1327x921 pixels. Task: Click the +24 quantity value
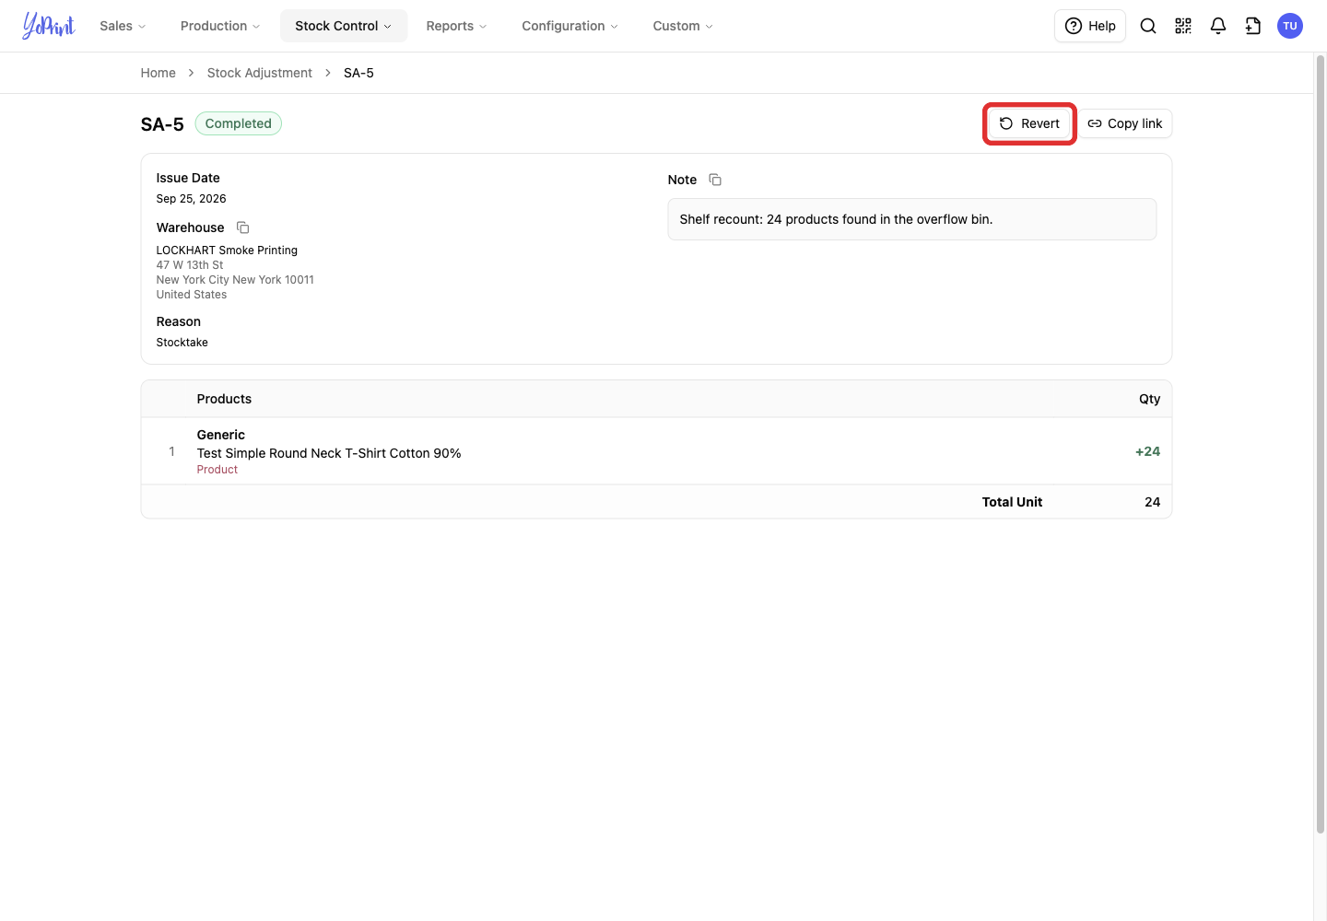[1148, 451]
